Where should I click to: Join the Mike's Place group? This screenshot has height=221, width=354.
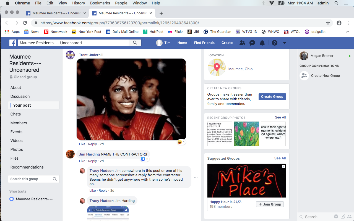[270, 204]
